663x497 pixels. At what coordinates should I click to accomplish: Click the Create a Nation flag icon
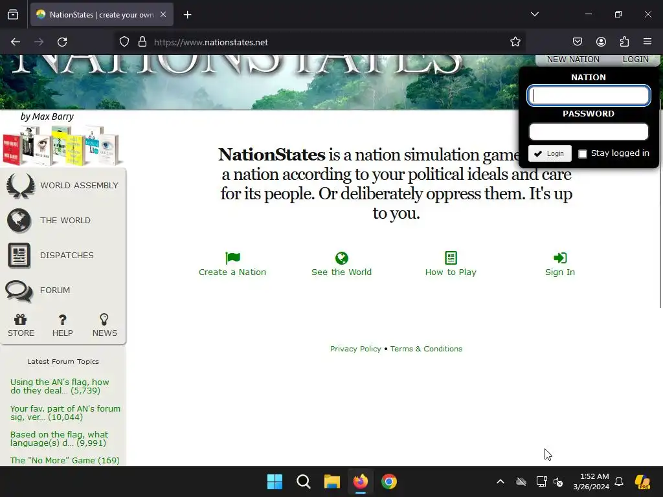click(x=232, y=258)
